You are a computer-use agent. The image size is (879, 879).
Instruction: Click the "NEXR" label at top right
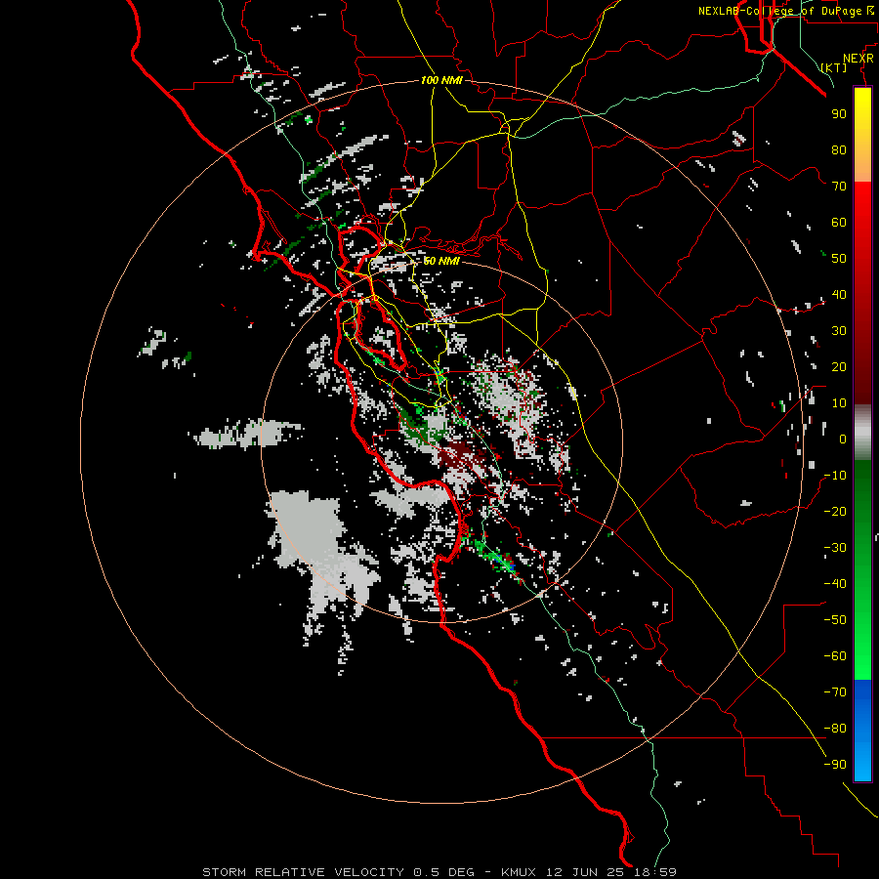coord(858,59)
